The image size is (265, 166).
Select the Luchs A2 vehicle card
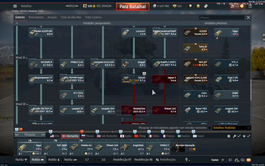(134, 32)
